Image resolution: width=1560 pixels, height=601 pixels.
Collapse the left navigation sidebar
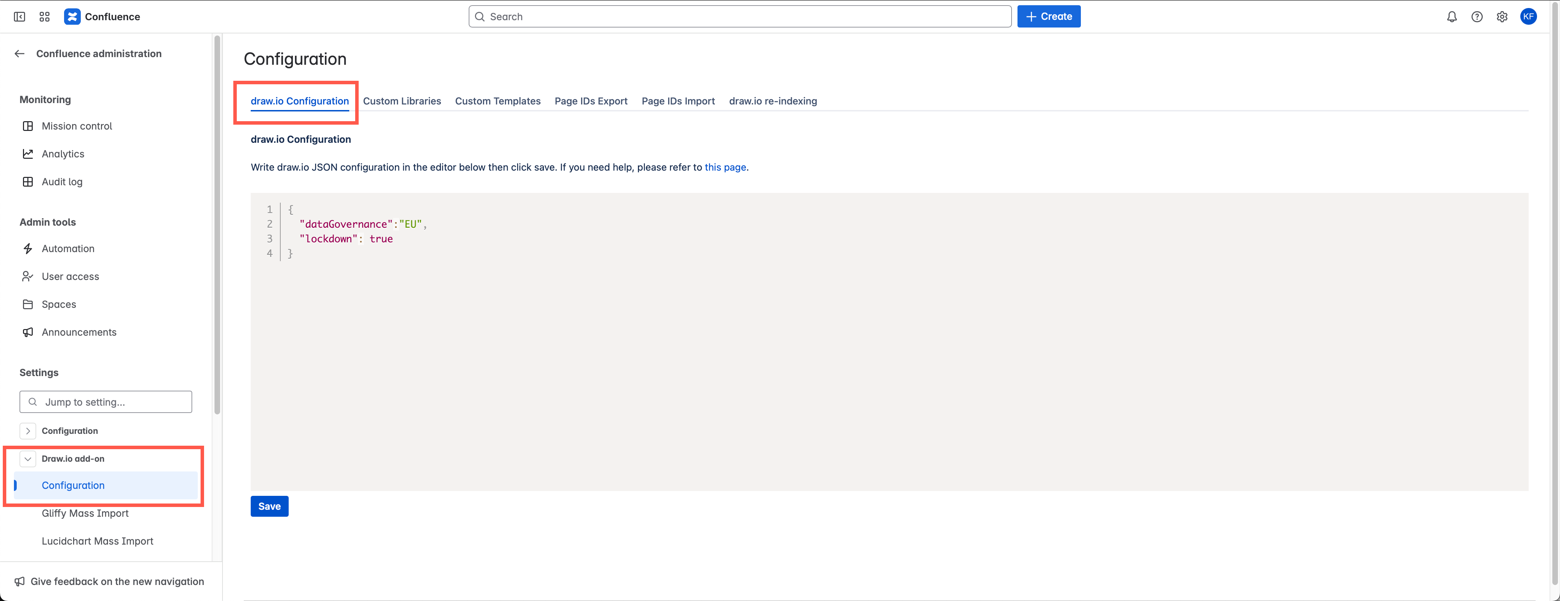pos(19,16)
